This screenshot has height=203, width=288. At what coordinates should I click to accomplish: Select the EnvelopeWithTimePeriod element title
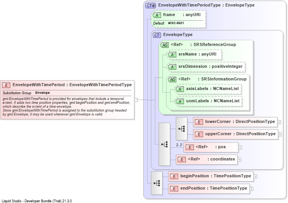pos(72,85)
